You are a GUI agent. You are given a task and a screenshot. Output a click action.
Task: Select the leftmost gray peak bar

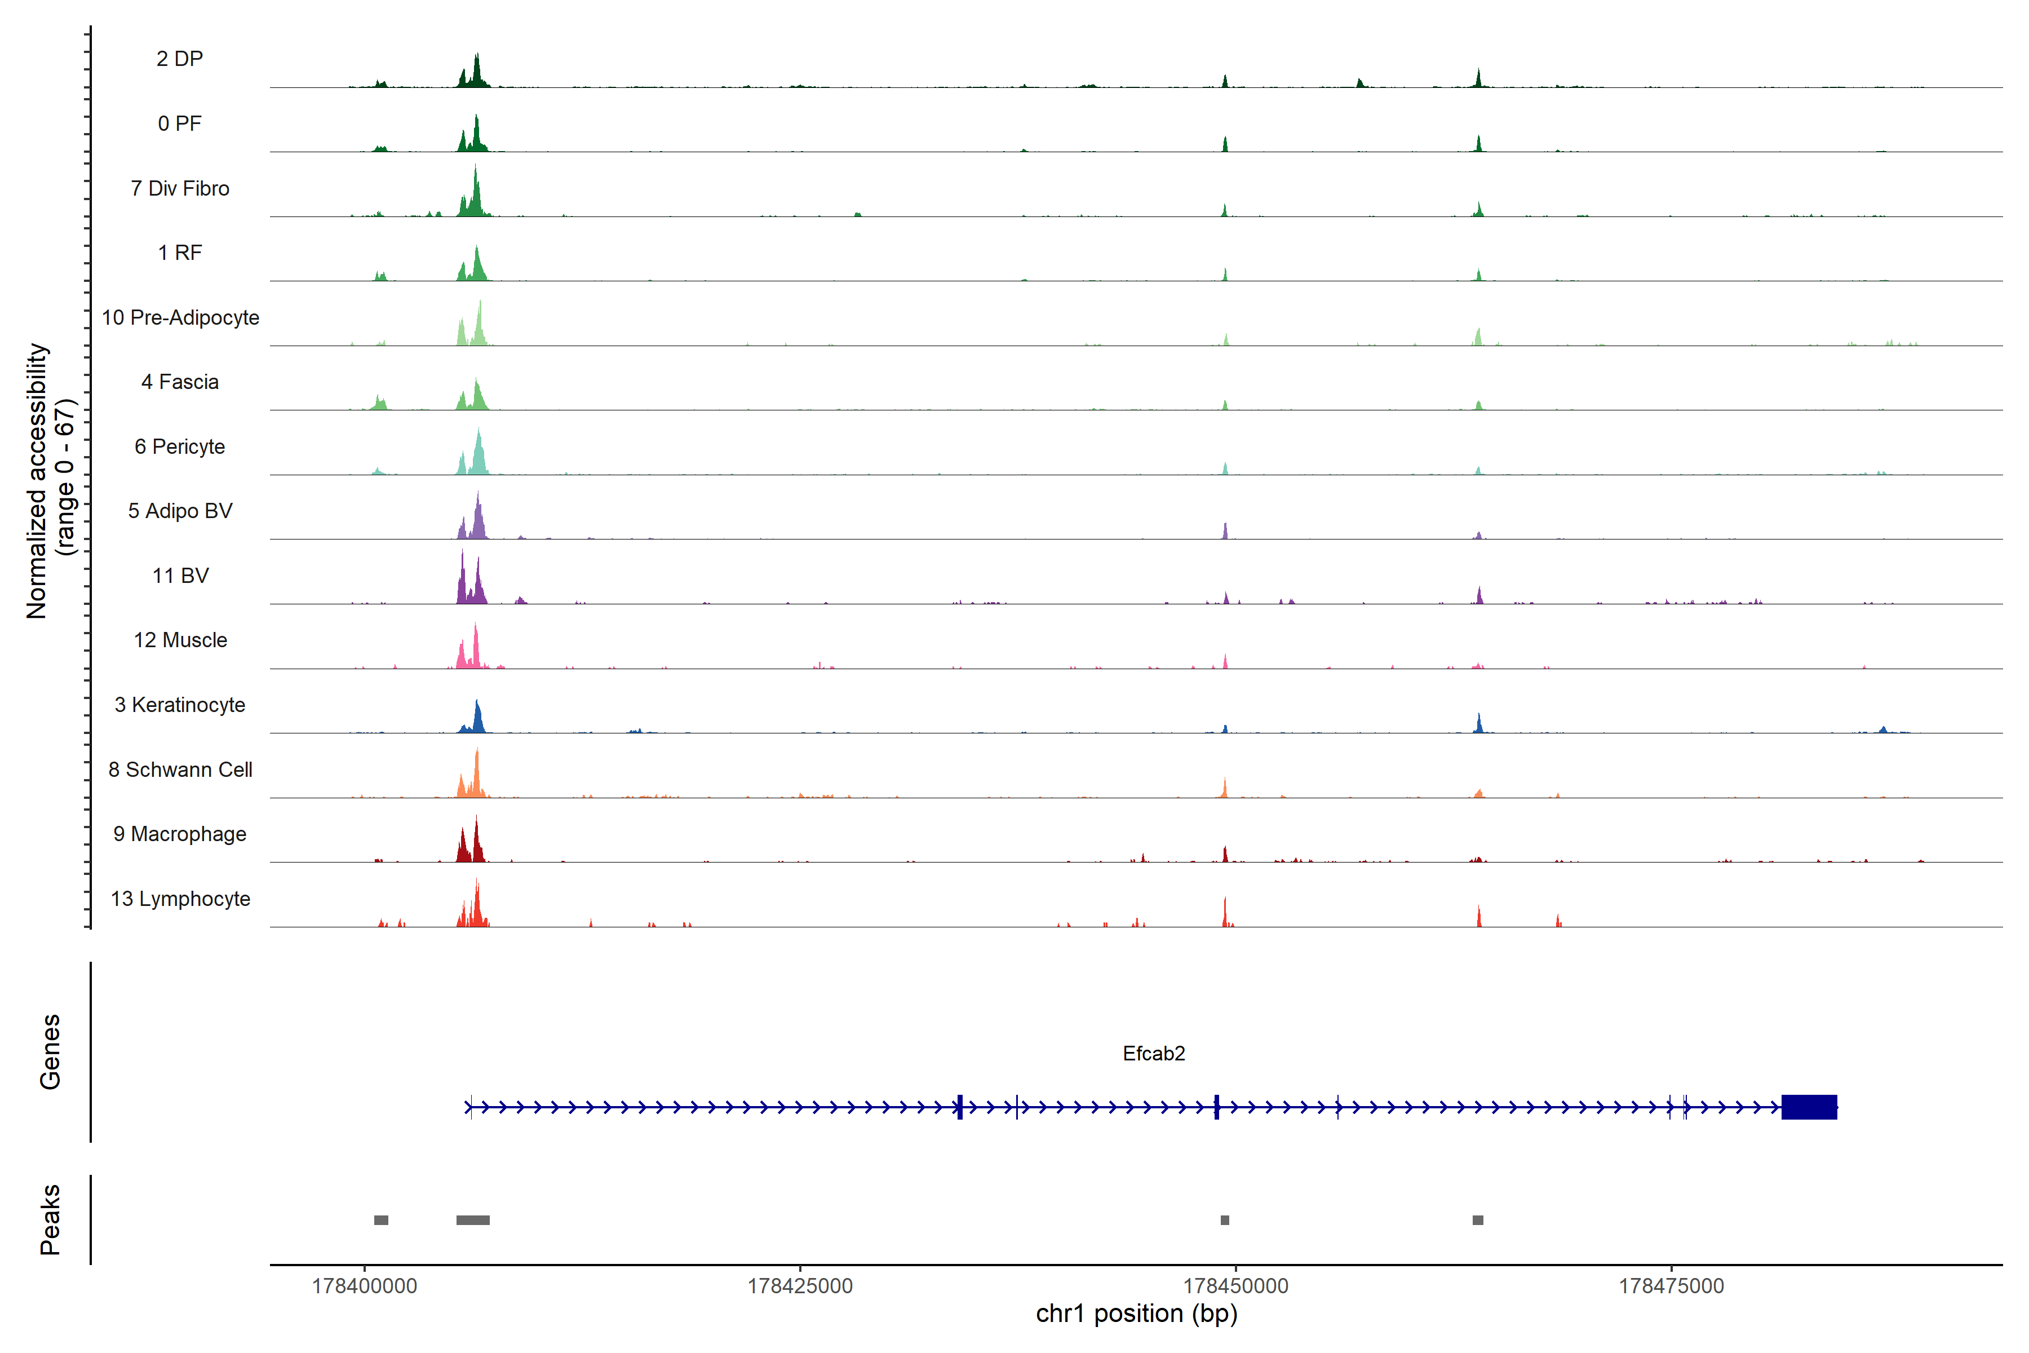[x=380, y=1220]
